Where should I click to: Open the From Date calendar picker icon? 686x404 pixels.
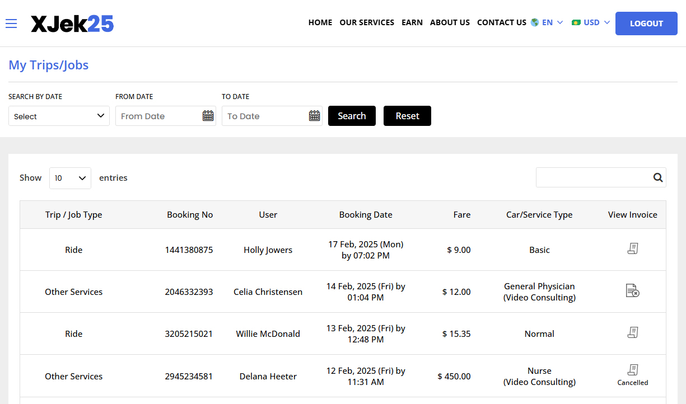(x=208, y=116)
